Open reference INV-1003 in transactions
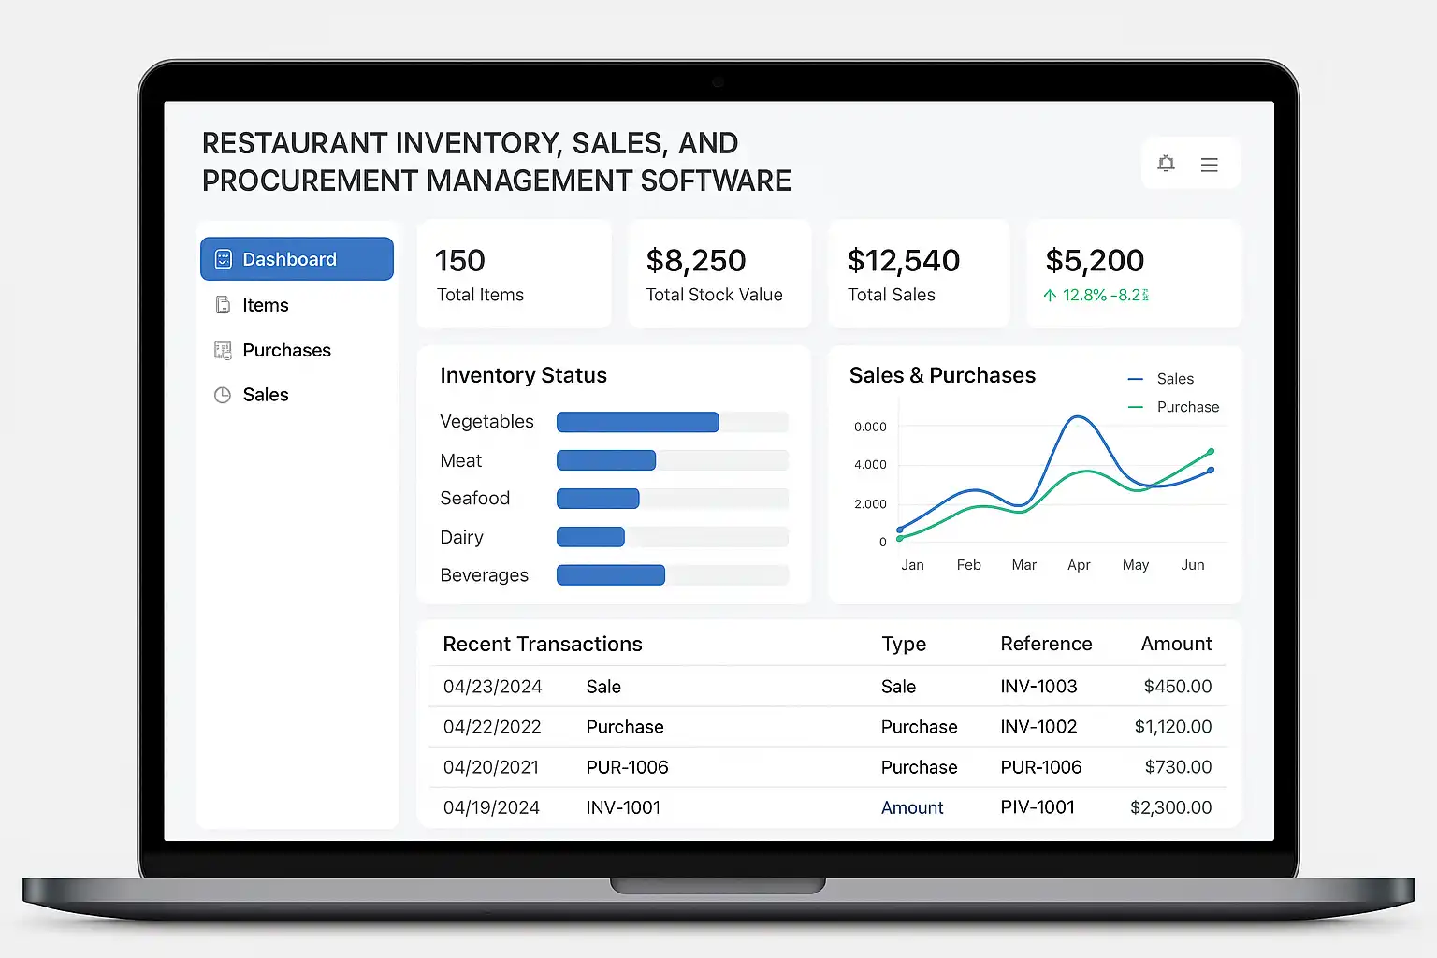1437x958 pixels. [1038, 687]
